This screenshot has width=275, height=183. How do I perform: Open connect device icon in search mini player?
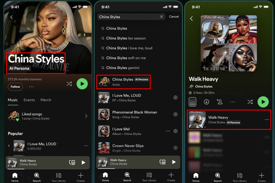162,162
